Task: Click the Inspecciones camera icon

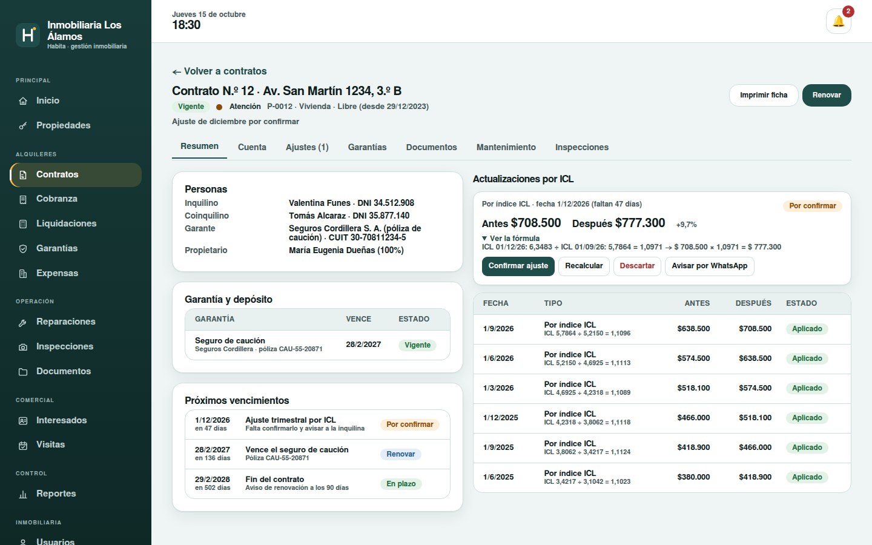Action: pyautogui.click(x=23, y=347)
